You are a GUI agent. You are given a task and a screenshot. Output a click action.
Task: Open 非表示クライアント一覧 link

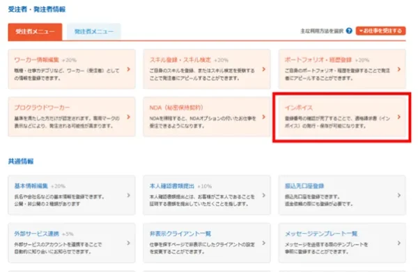[x=180, y=234]
